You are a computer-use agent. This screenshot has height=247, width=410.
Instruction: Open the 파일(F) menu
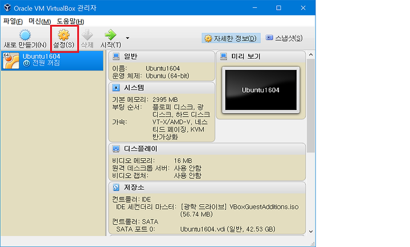coord(13,21)
